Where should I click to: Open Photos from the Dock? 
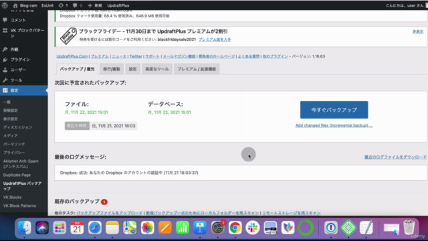coord(147,228)
